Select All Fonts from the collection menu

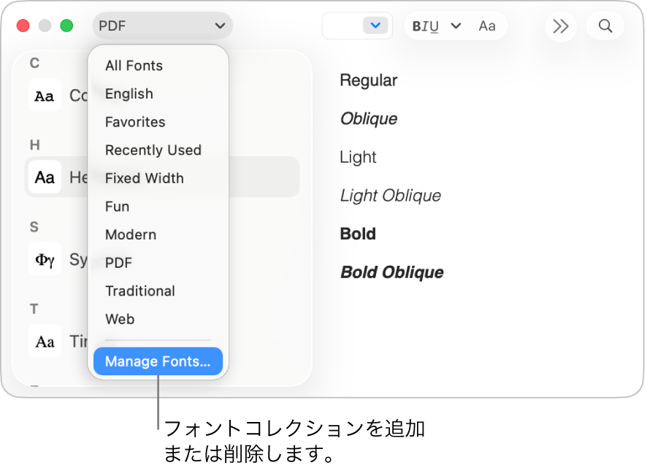click(134, 66)
